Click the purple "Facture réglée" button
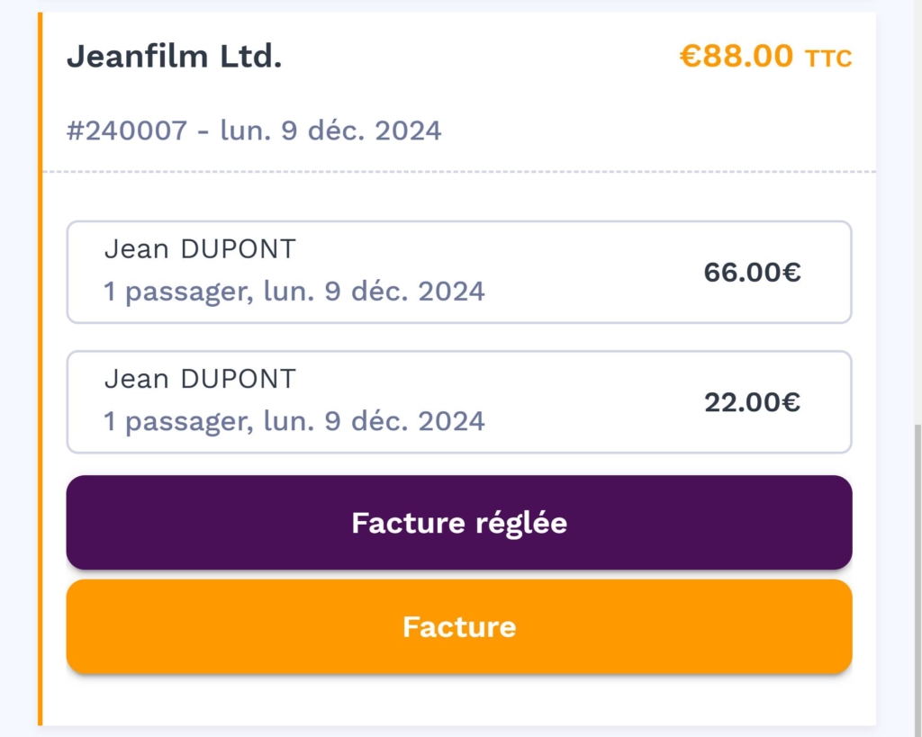This screenshot has width=922, height=737. [458, 523]
